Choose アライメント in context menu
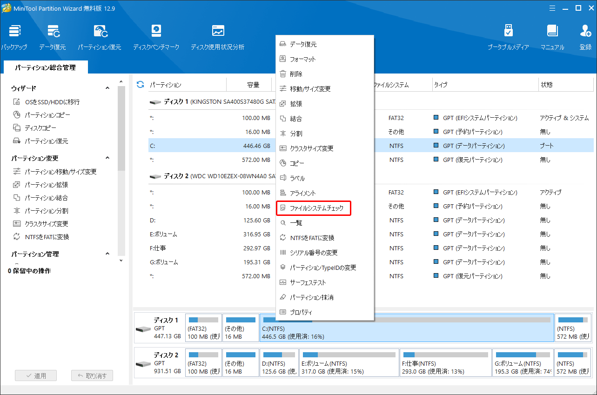The image size is (597, 395). [325, 193]
